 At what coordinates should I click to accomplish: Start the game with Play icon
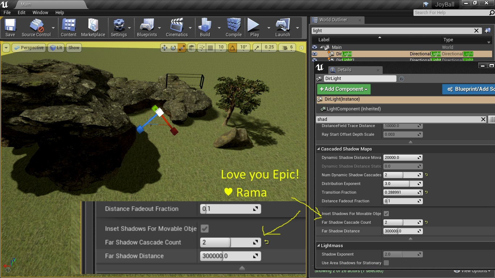(254, 28)
